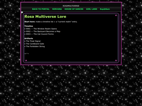Click the 8up@8am nav link
Image resolution: width=142 pixels, height=106 pixels.
point(105,9)
